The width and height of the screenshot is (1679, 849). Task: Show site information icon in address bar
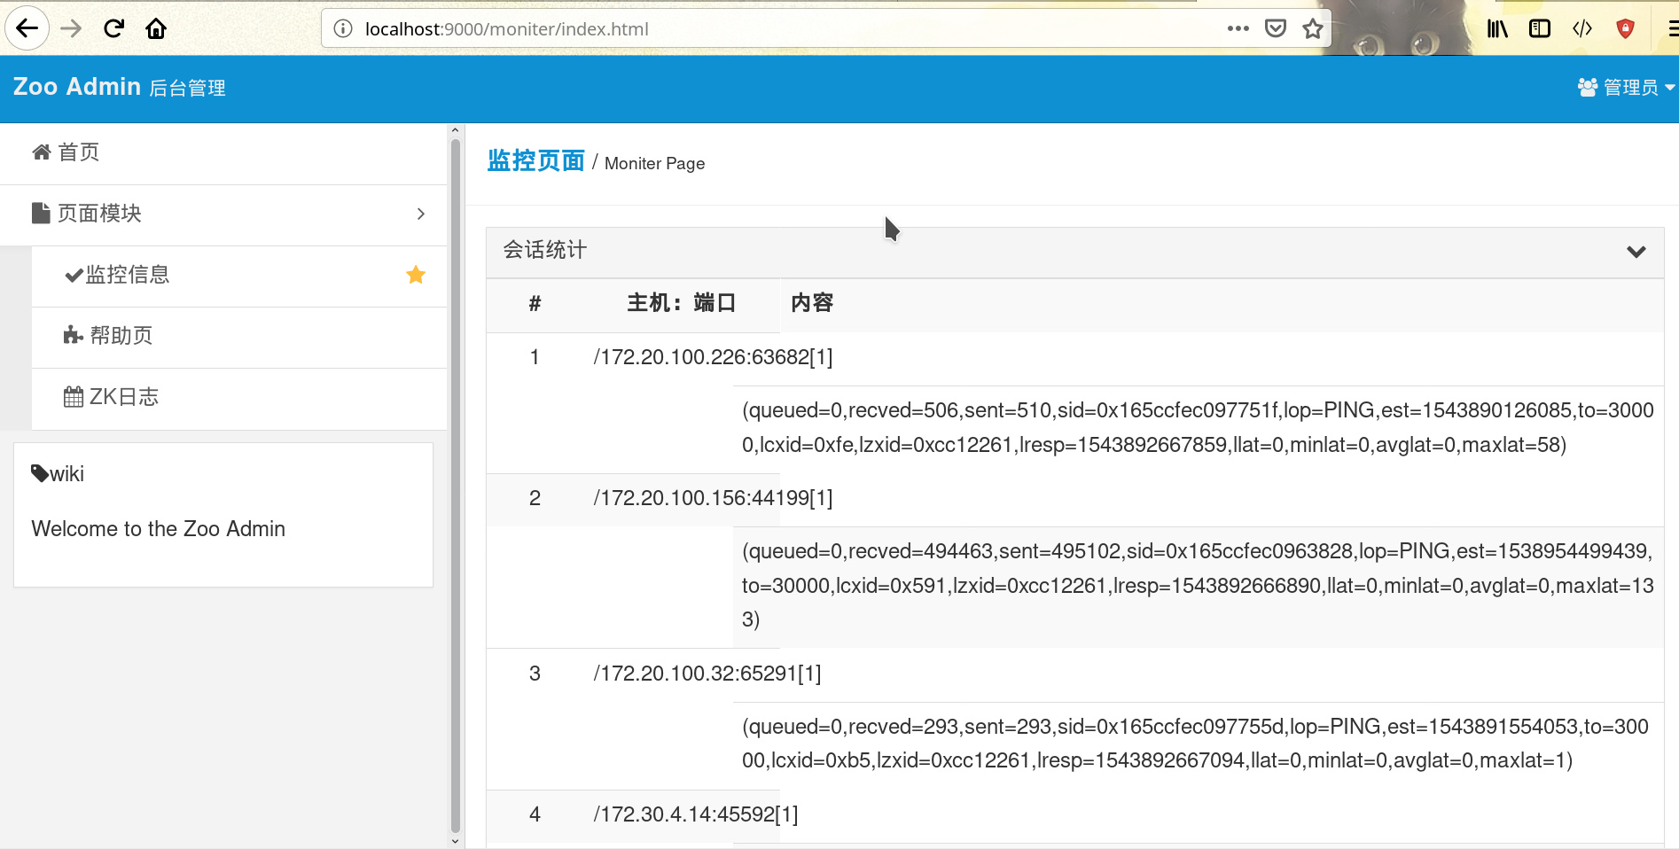click(343, 29)
